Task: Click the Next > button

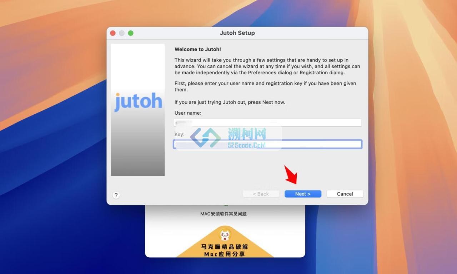Action: pyautogui.click(x=303, y=194)
